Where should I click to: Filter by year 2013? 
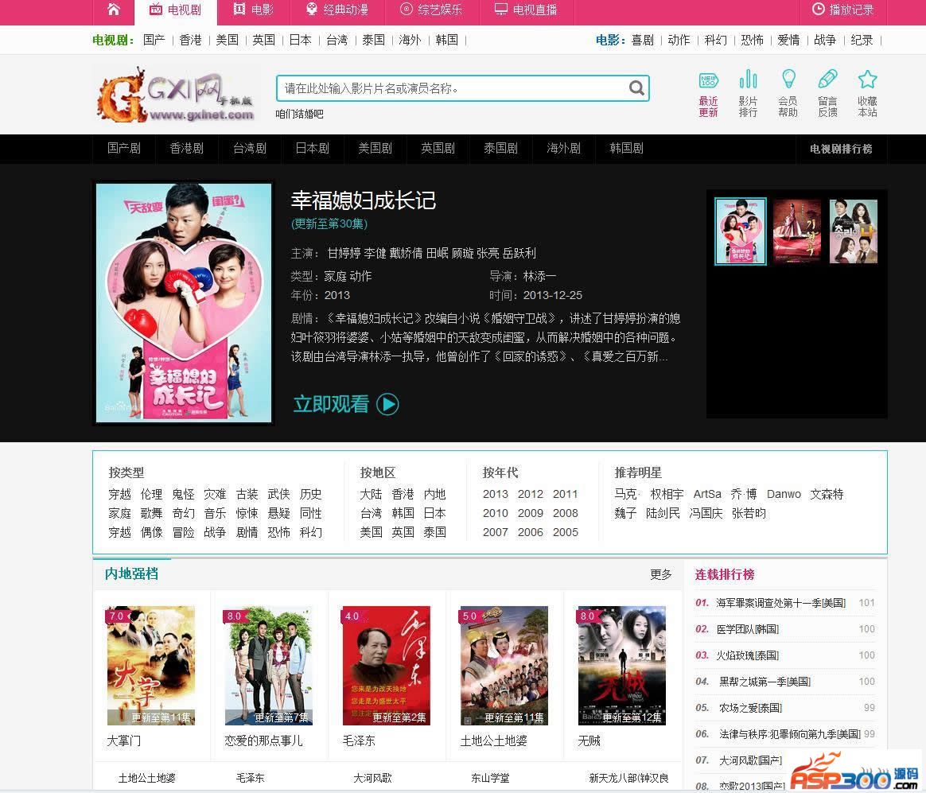[495, 494]
